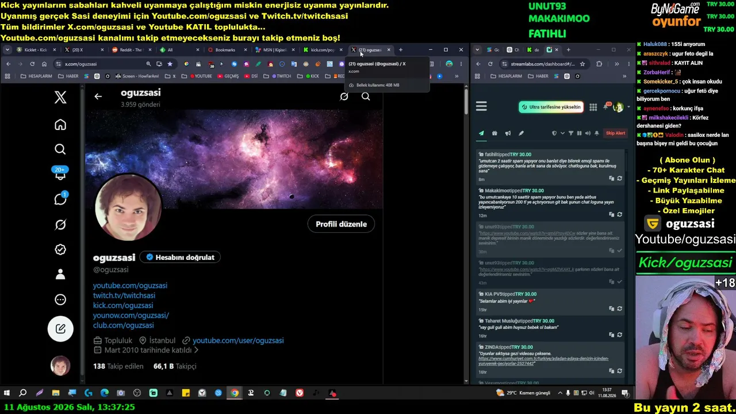Open the kick.com/oguzsasi bio link
This screenshot has height=414, width=736.
pos(123,305)
